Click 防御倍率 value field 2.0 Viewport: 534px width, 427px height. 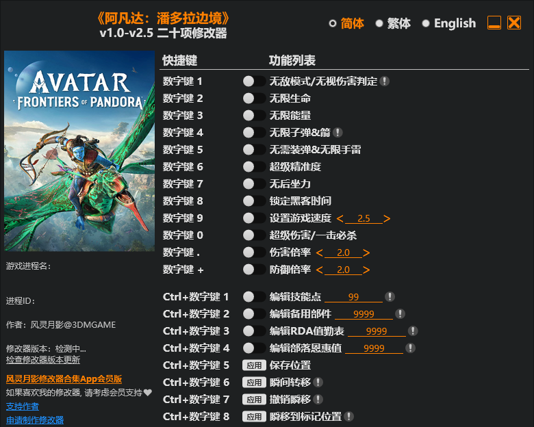click(x=343, y=270)
